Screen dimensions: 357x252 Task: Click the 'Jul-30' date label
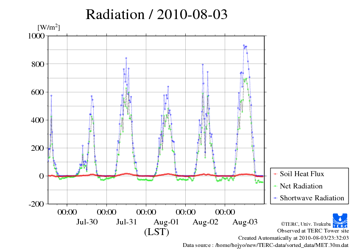tap(87, 222)
